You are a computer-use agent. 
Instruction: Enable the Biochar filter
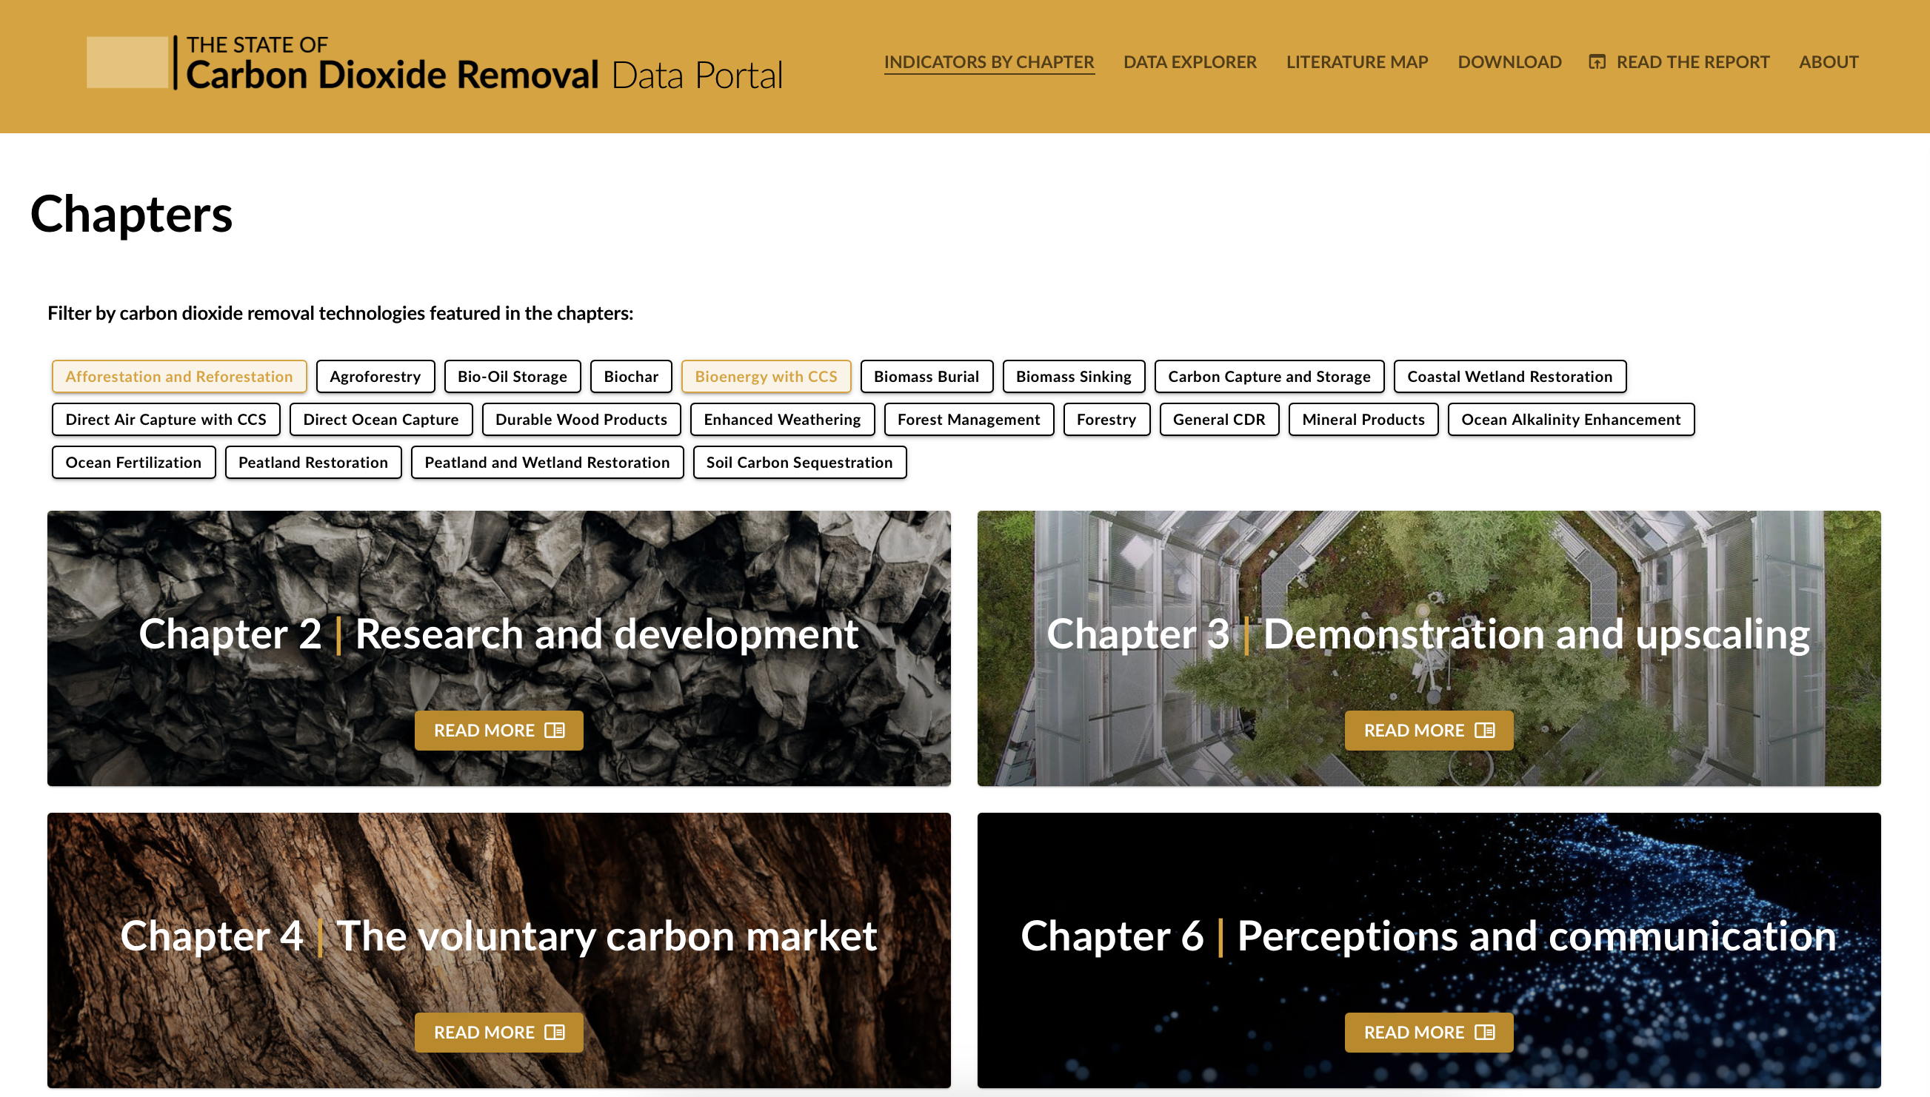(631, 377)
